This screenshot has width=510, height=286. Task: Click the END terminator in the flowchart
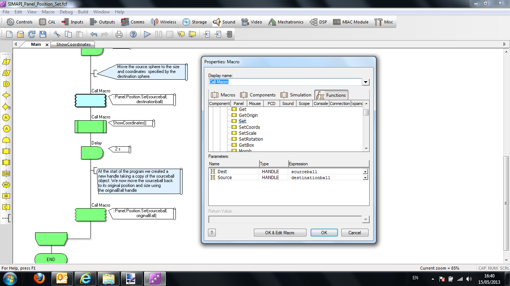[x=51, y=259]
